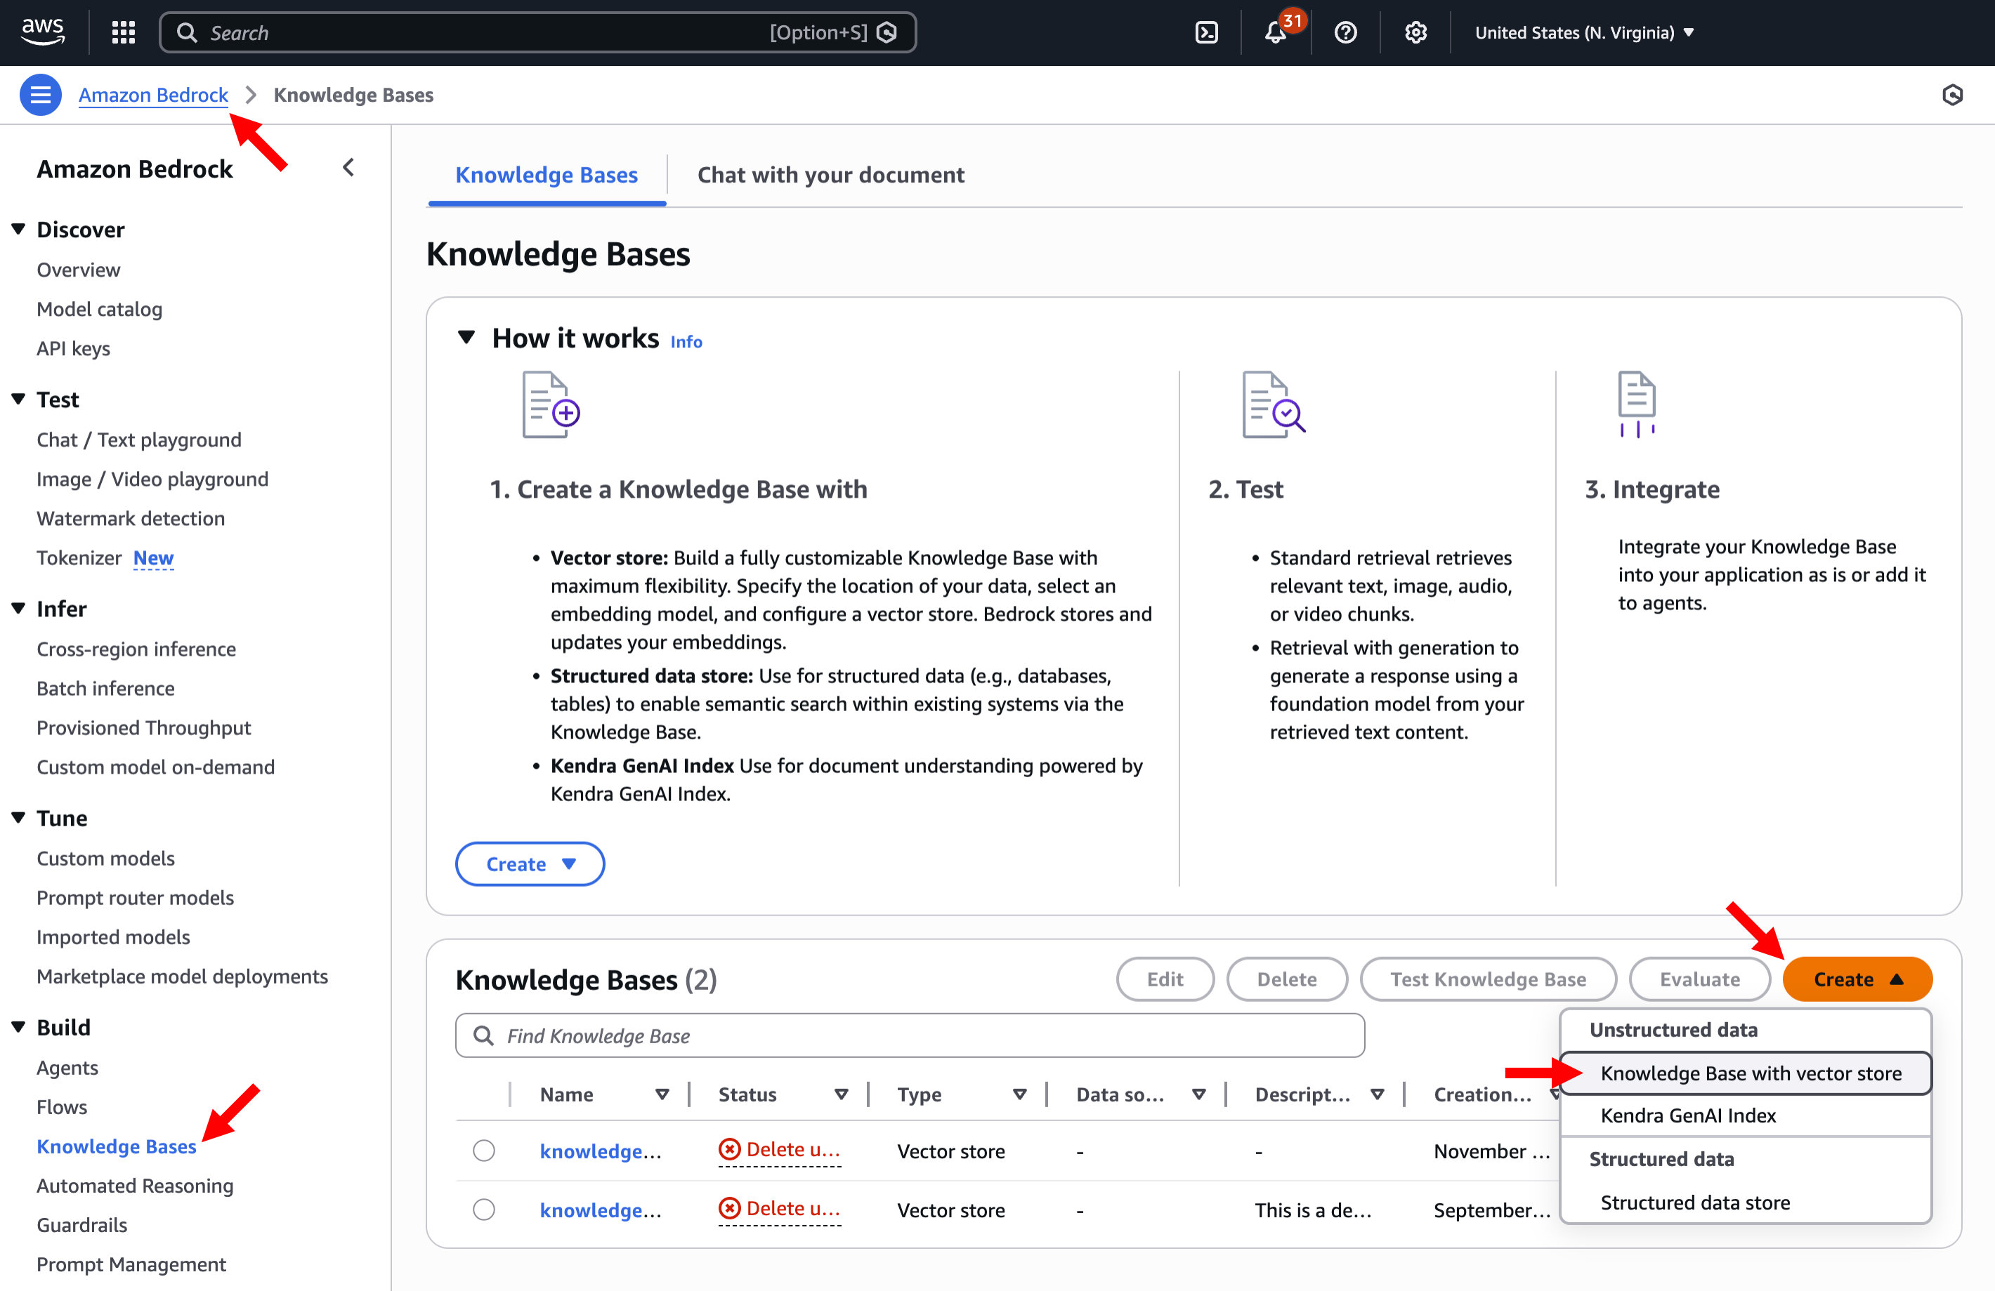Collapse the Amazon Bedrock sidebar panel

[x=348, y=168]
